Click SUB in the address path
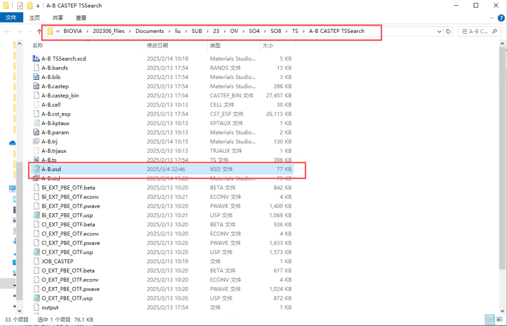 [x=197, y=31]
